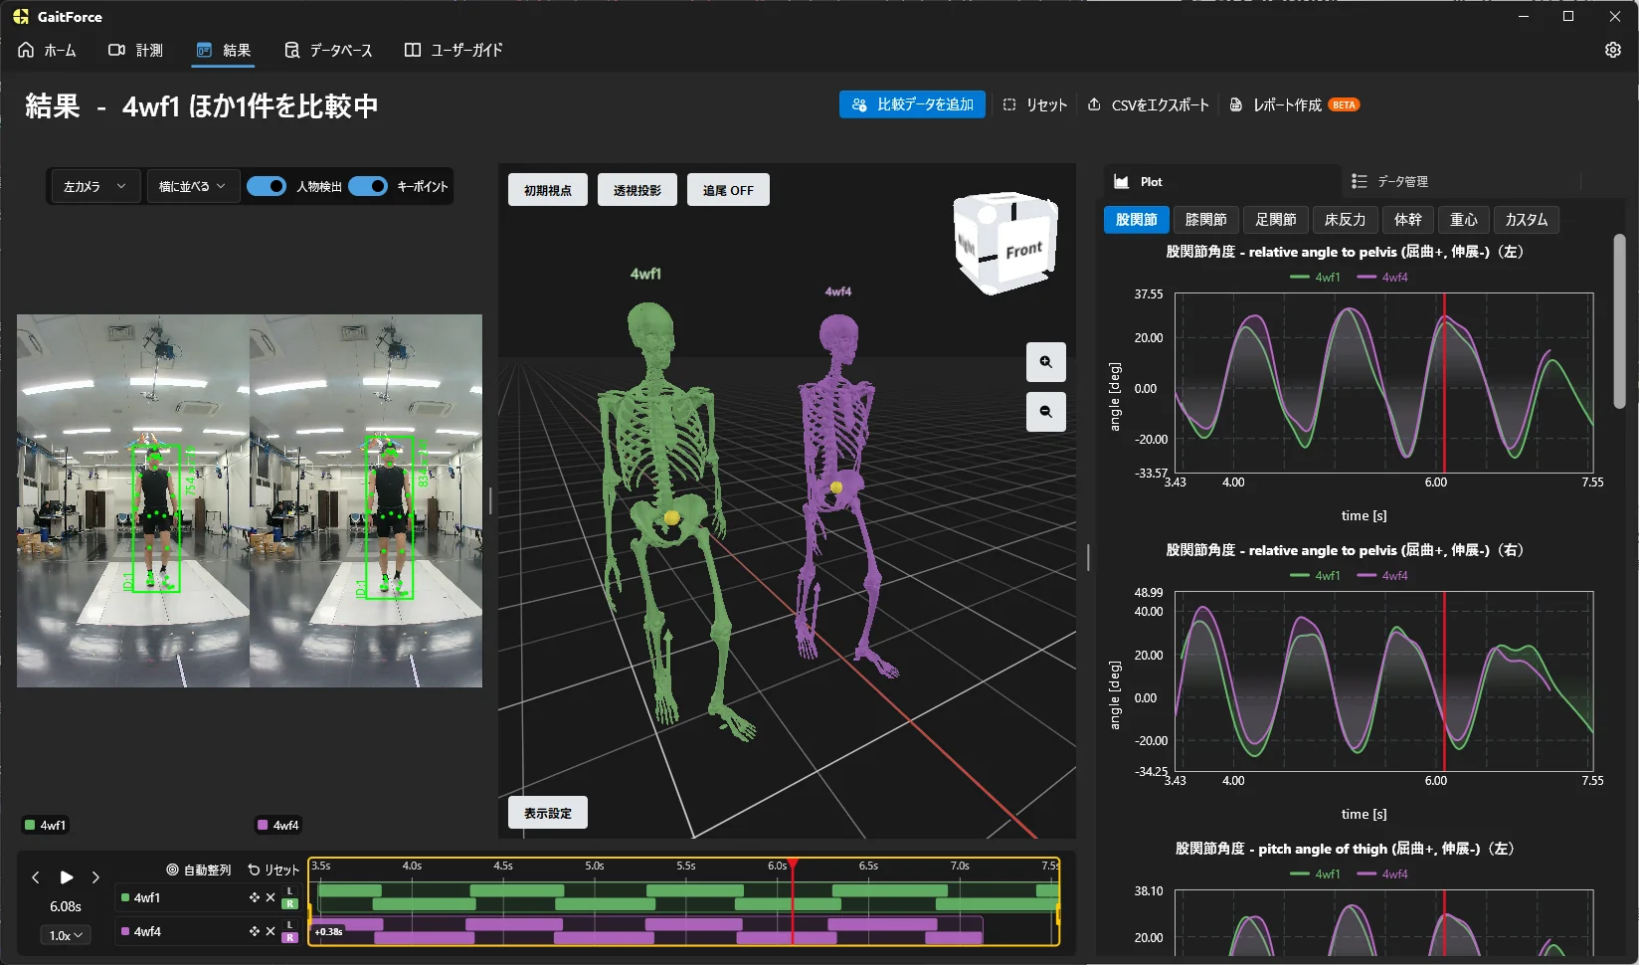The width and height of the screenshot is (1639, 965).
Task: Zoom out the 3D skeleton view
Action: point(1046,412)
